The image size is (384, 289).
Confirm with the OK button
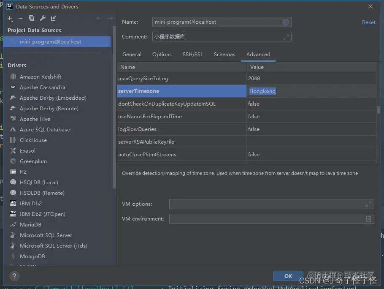288,276
